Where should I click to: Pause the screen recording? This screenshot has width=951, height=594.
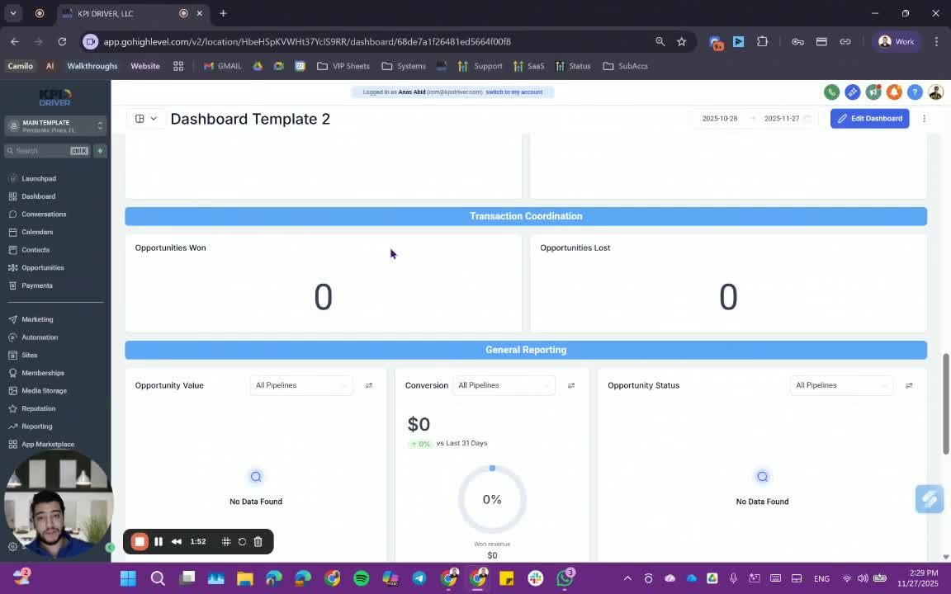[158, 542]
